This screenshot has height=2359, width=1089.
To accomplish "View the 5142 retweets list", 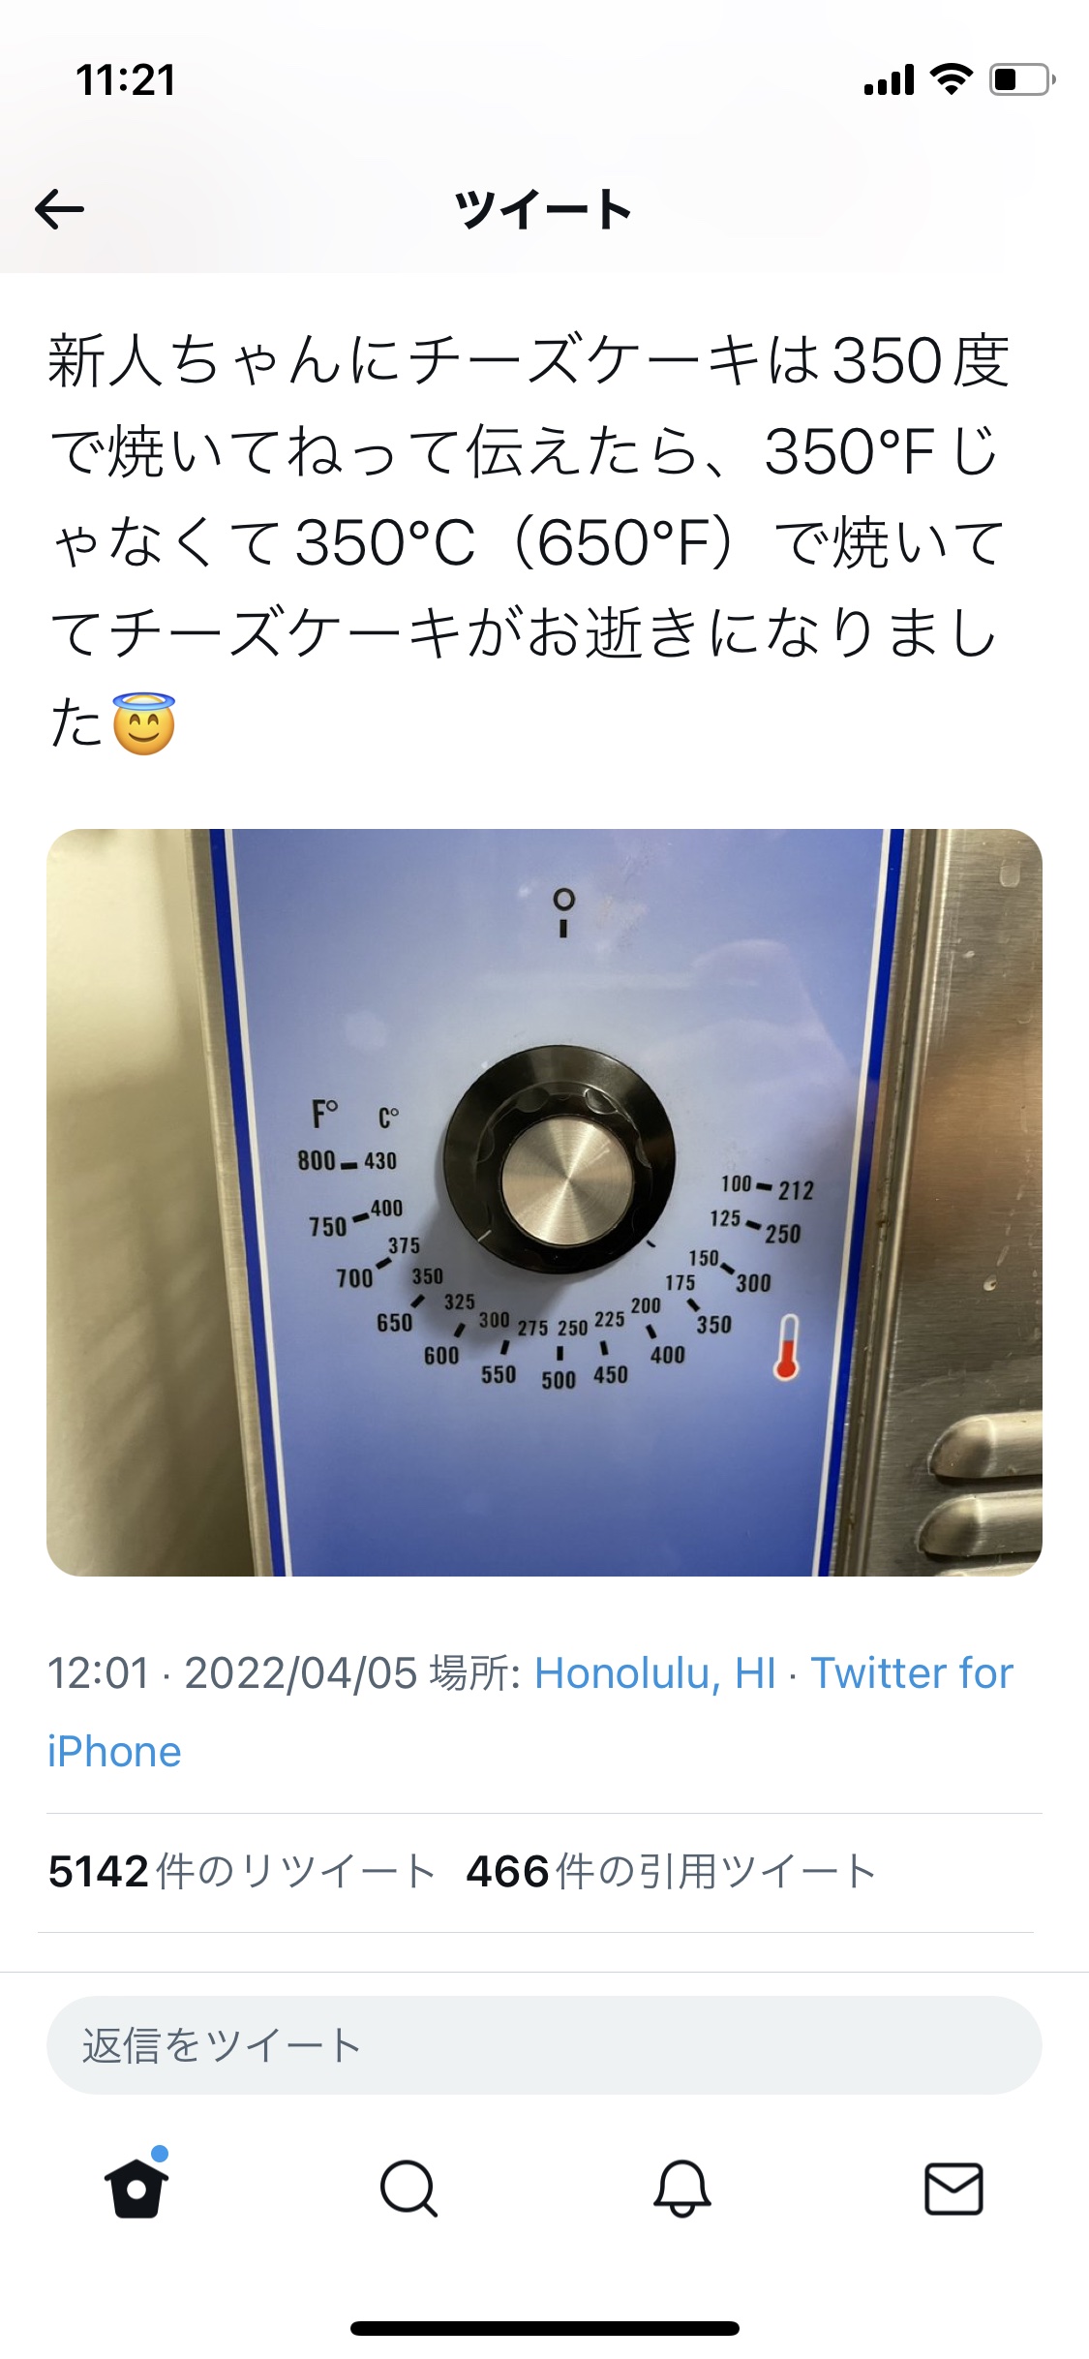I will coord(241,1872).
